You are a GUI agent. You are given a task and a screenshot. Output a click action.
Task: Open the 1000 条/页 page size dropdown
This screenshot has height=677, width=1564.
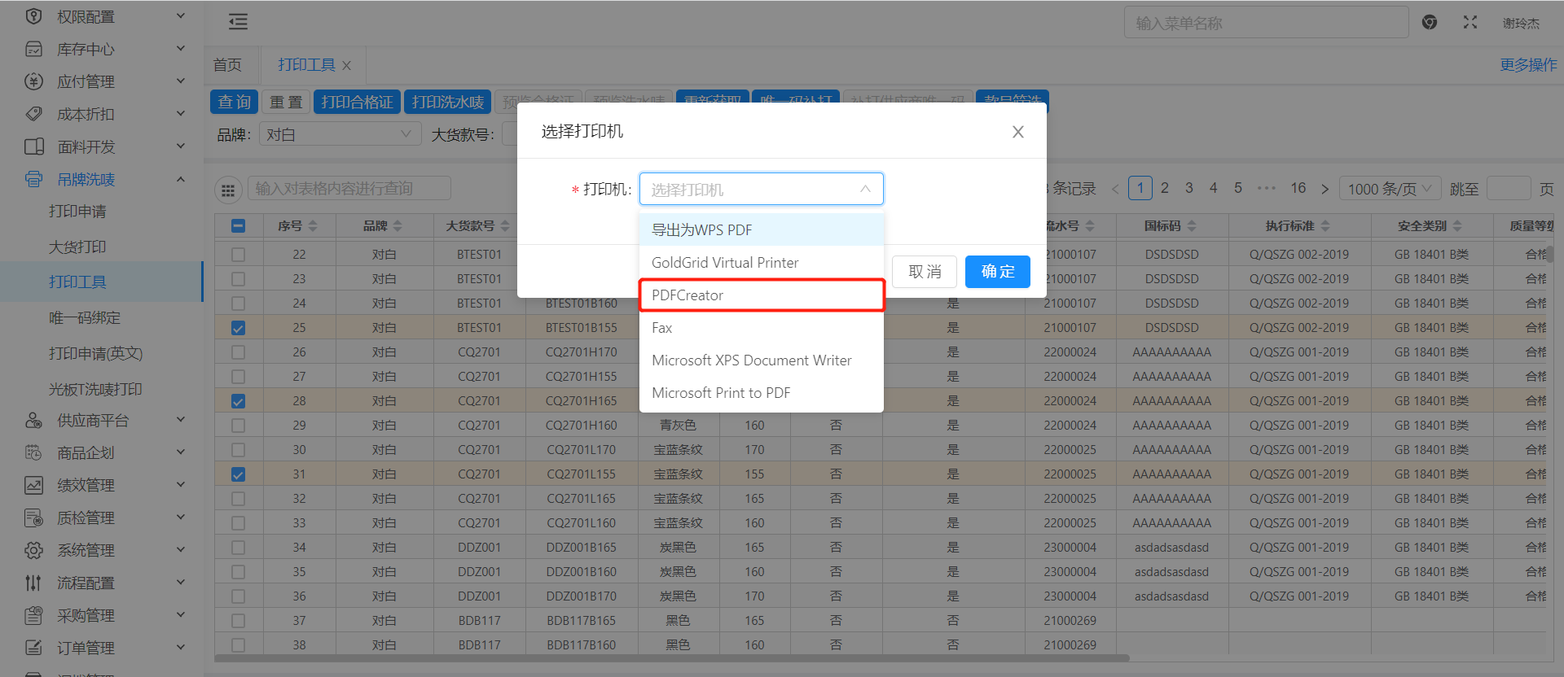[1389, 189]
